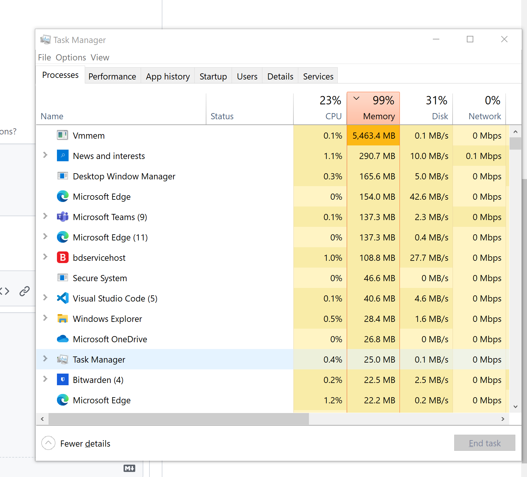Click the 0.1 Mbps network cell
527x477 pixels.
click(479, 156)
